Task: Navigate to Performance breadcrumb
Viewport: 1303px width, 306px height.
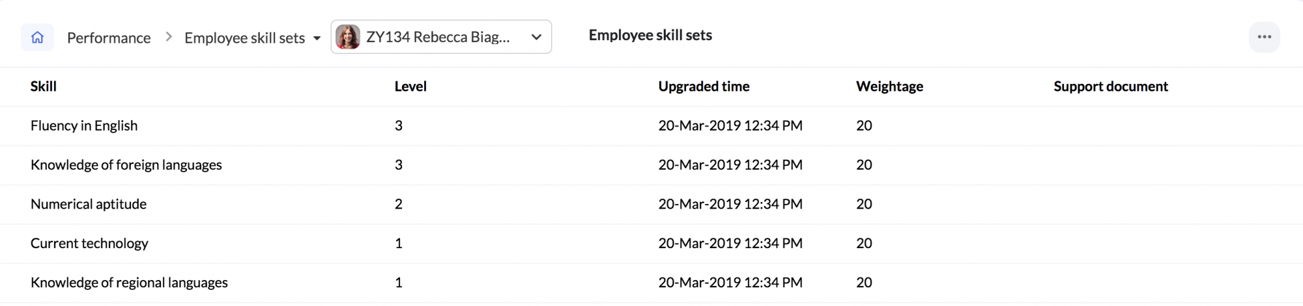Action: pos(109,38)
